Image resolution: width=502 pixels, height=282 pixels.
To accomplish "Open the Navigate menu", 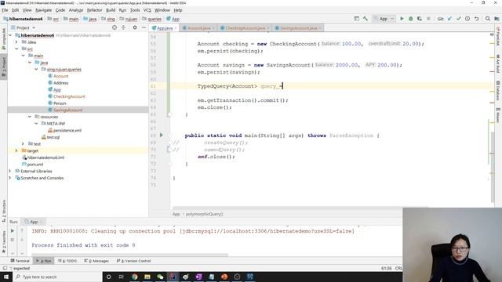I will pyautogui.click(x=44, y=10).
